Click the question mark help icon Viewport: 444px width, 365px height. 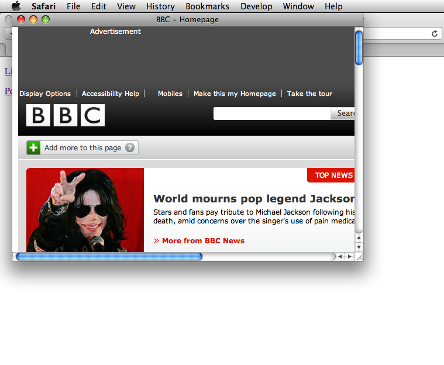click(130, 147)
